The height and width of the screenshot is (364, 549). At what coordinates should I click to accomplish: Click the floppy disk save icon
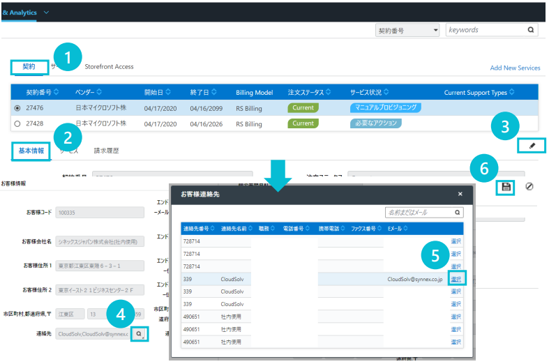(506, 187)
